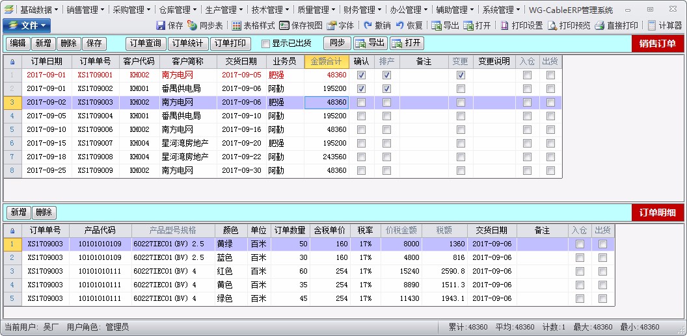Click the 恢复 redo icon
Image resolution: width=687 pixels, height=336 pixels.
(x=399, y=25)
